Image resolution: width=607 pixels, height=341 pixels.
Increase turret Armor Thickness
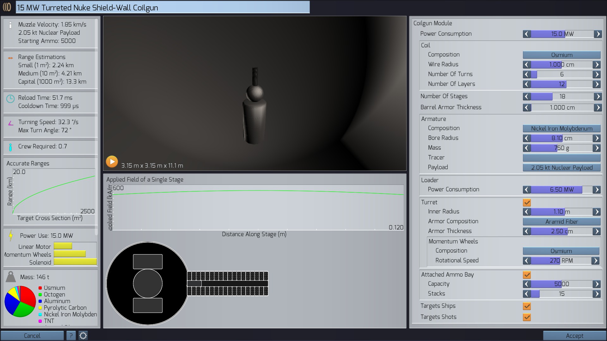[597, 231]
